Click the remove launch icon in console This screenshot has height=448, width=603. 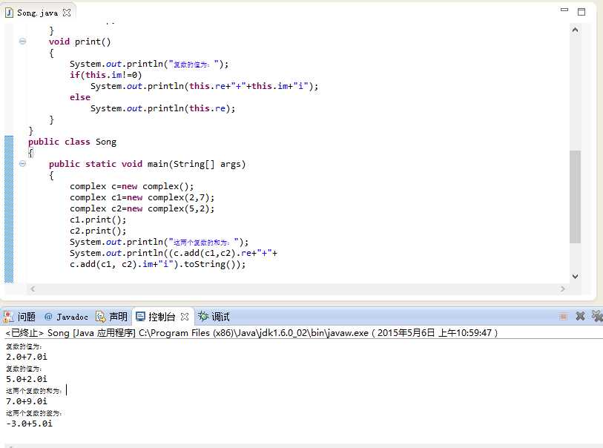(580, 316)
